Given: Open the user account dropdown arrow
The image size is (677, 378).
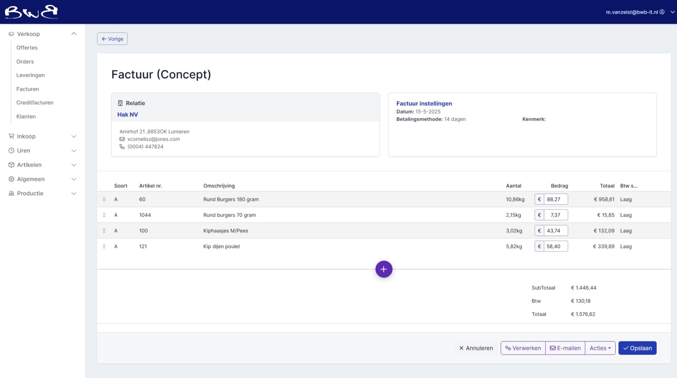Looking at the screenshot, I should point(672,12).
